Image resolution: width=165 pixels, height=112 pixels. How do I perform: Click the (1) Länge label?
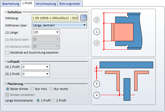click(x=12, y=32)
